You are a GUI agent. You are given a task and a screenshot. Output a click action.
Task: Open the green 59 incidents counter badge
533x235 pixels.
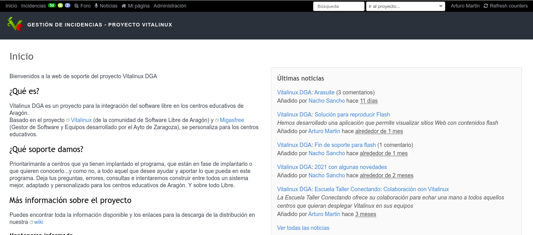[x=52, y=6]
